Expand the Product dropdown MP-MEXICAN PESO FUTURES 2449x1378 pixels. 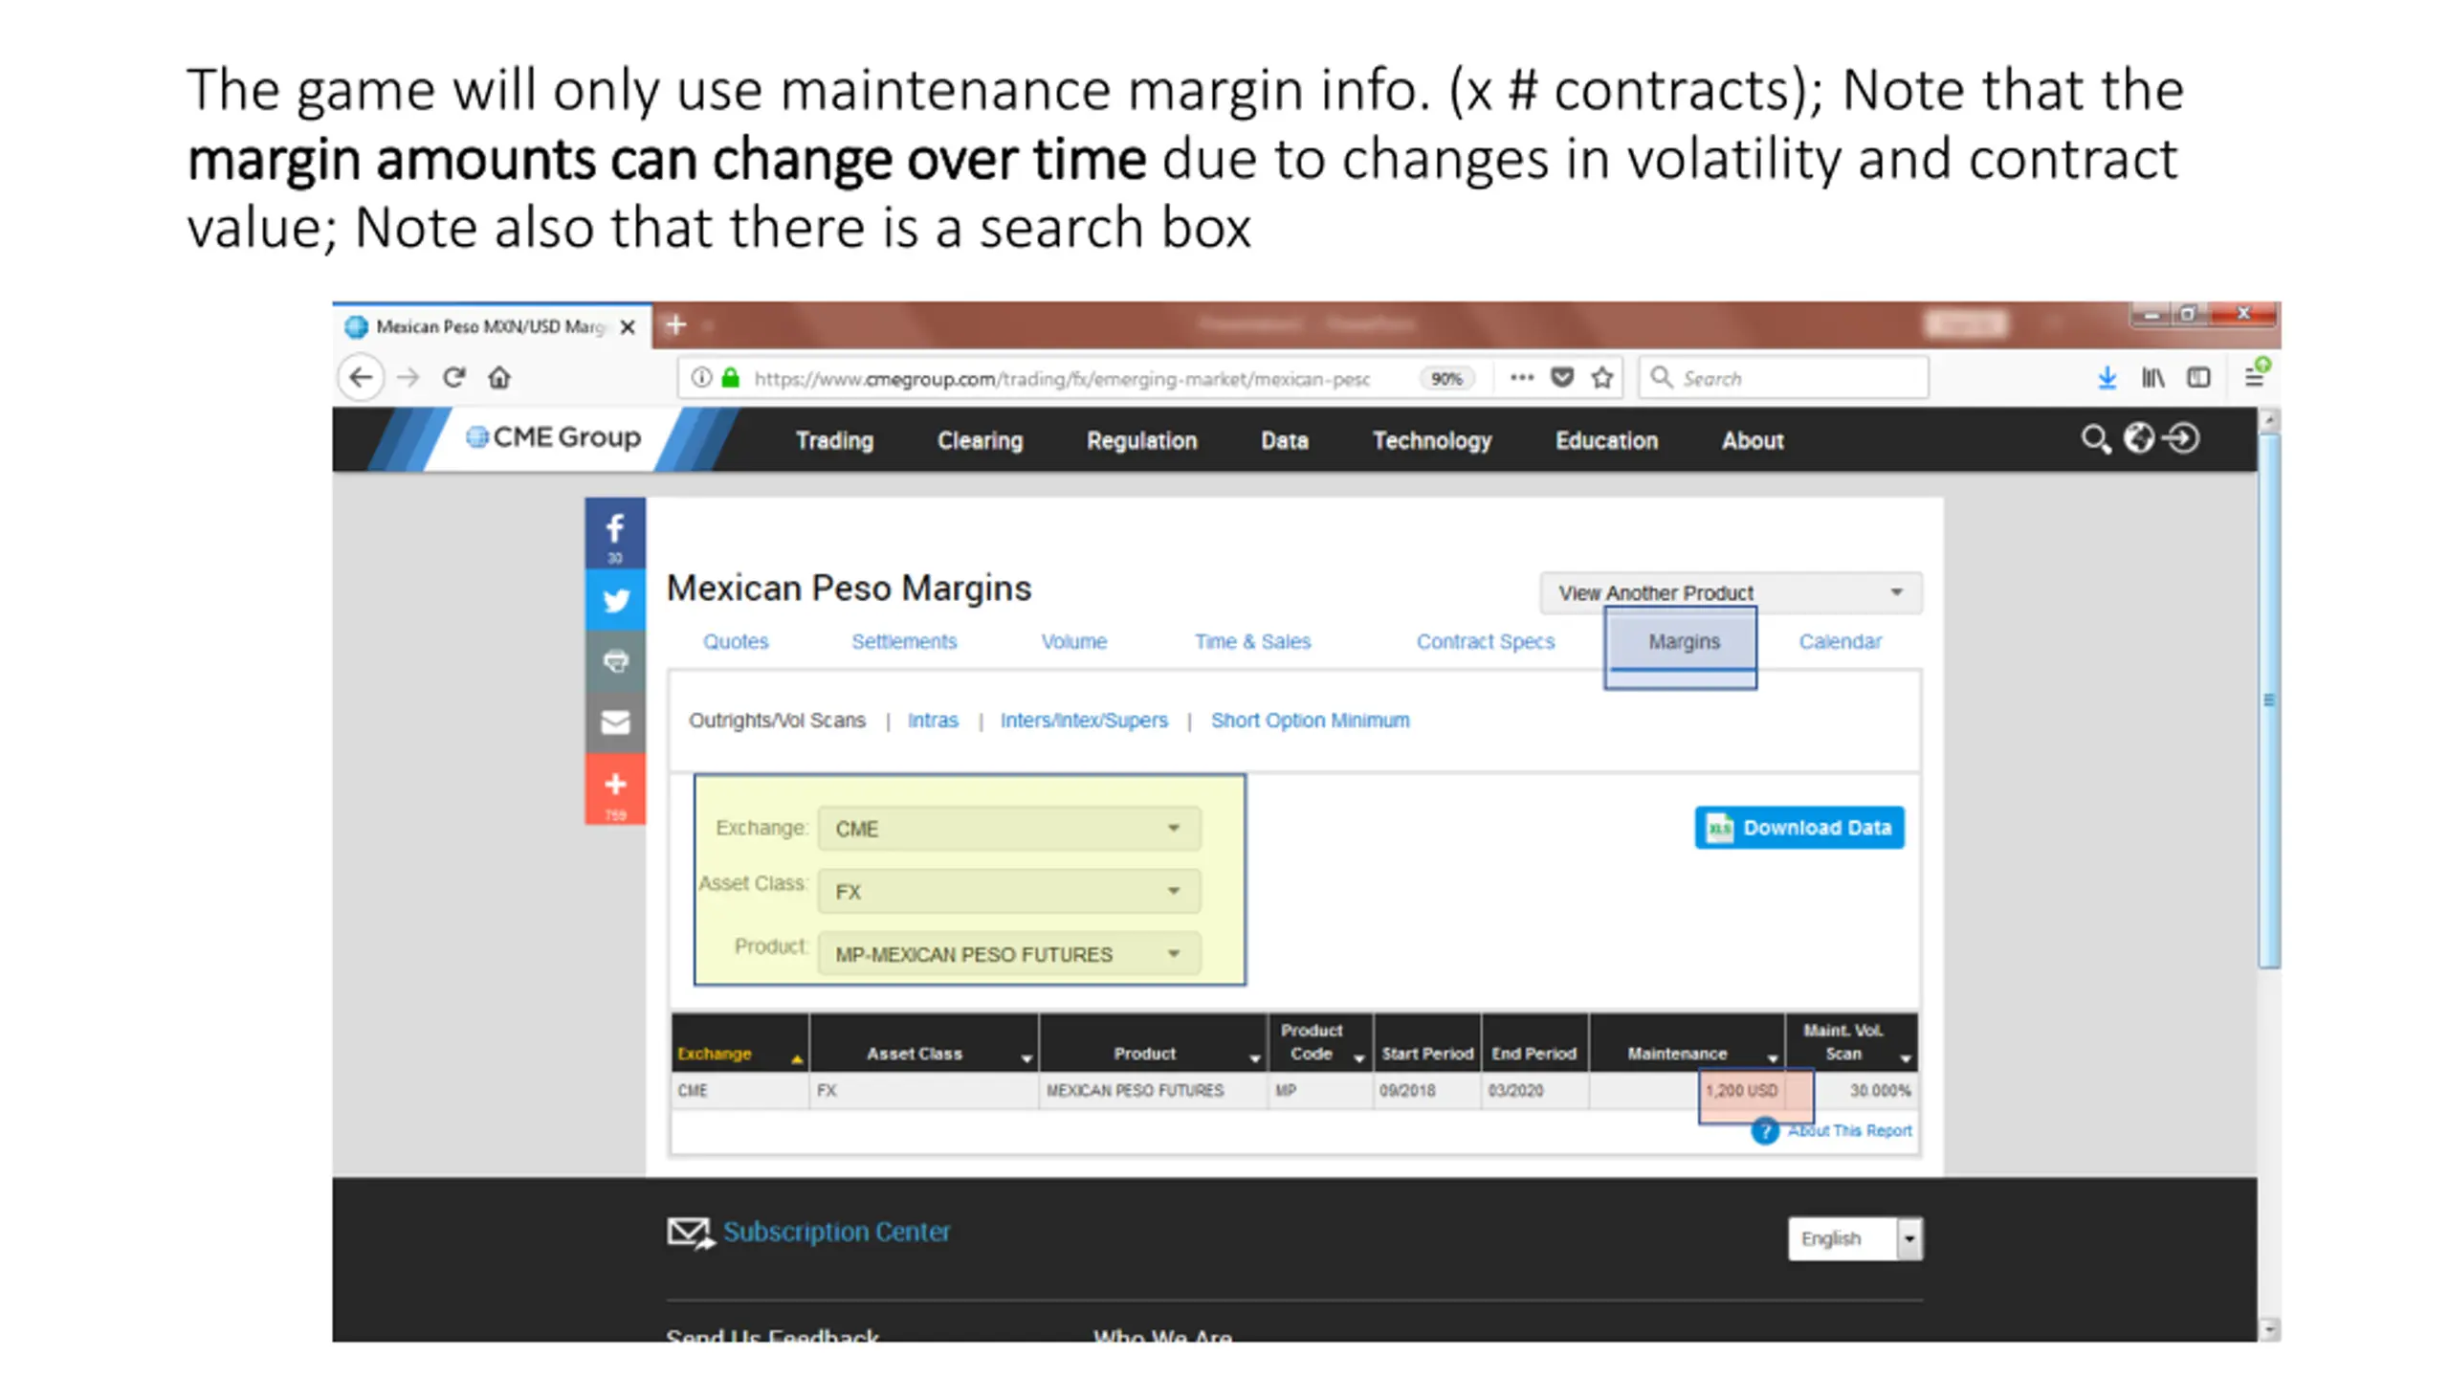click(x=1008, y=954)
